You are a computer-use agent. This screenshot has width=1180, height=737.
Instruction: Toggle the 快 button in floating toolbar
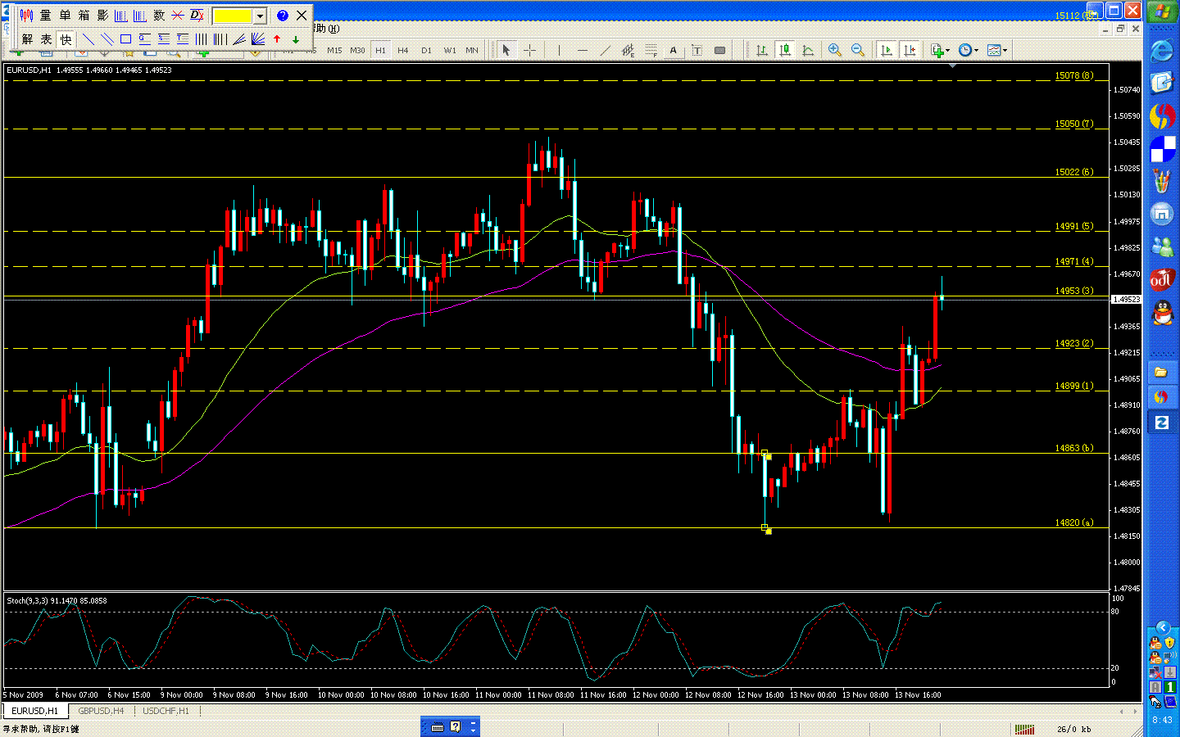(x=66, y=38)
